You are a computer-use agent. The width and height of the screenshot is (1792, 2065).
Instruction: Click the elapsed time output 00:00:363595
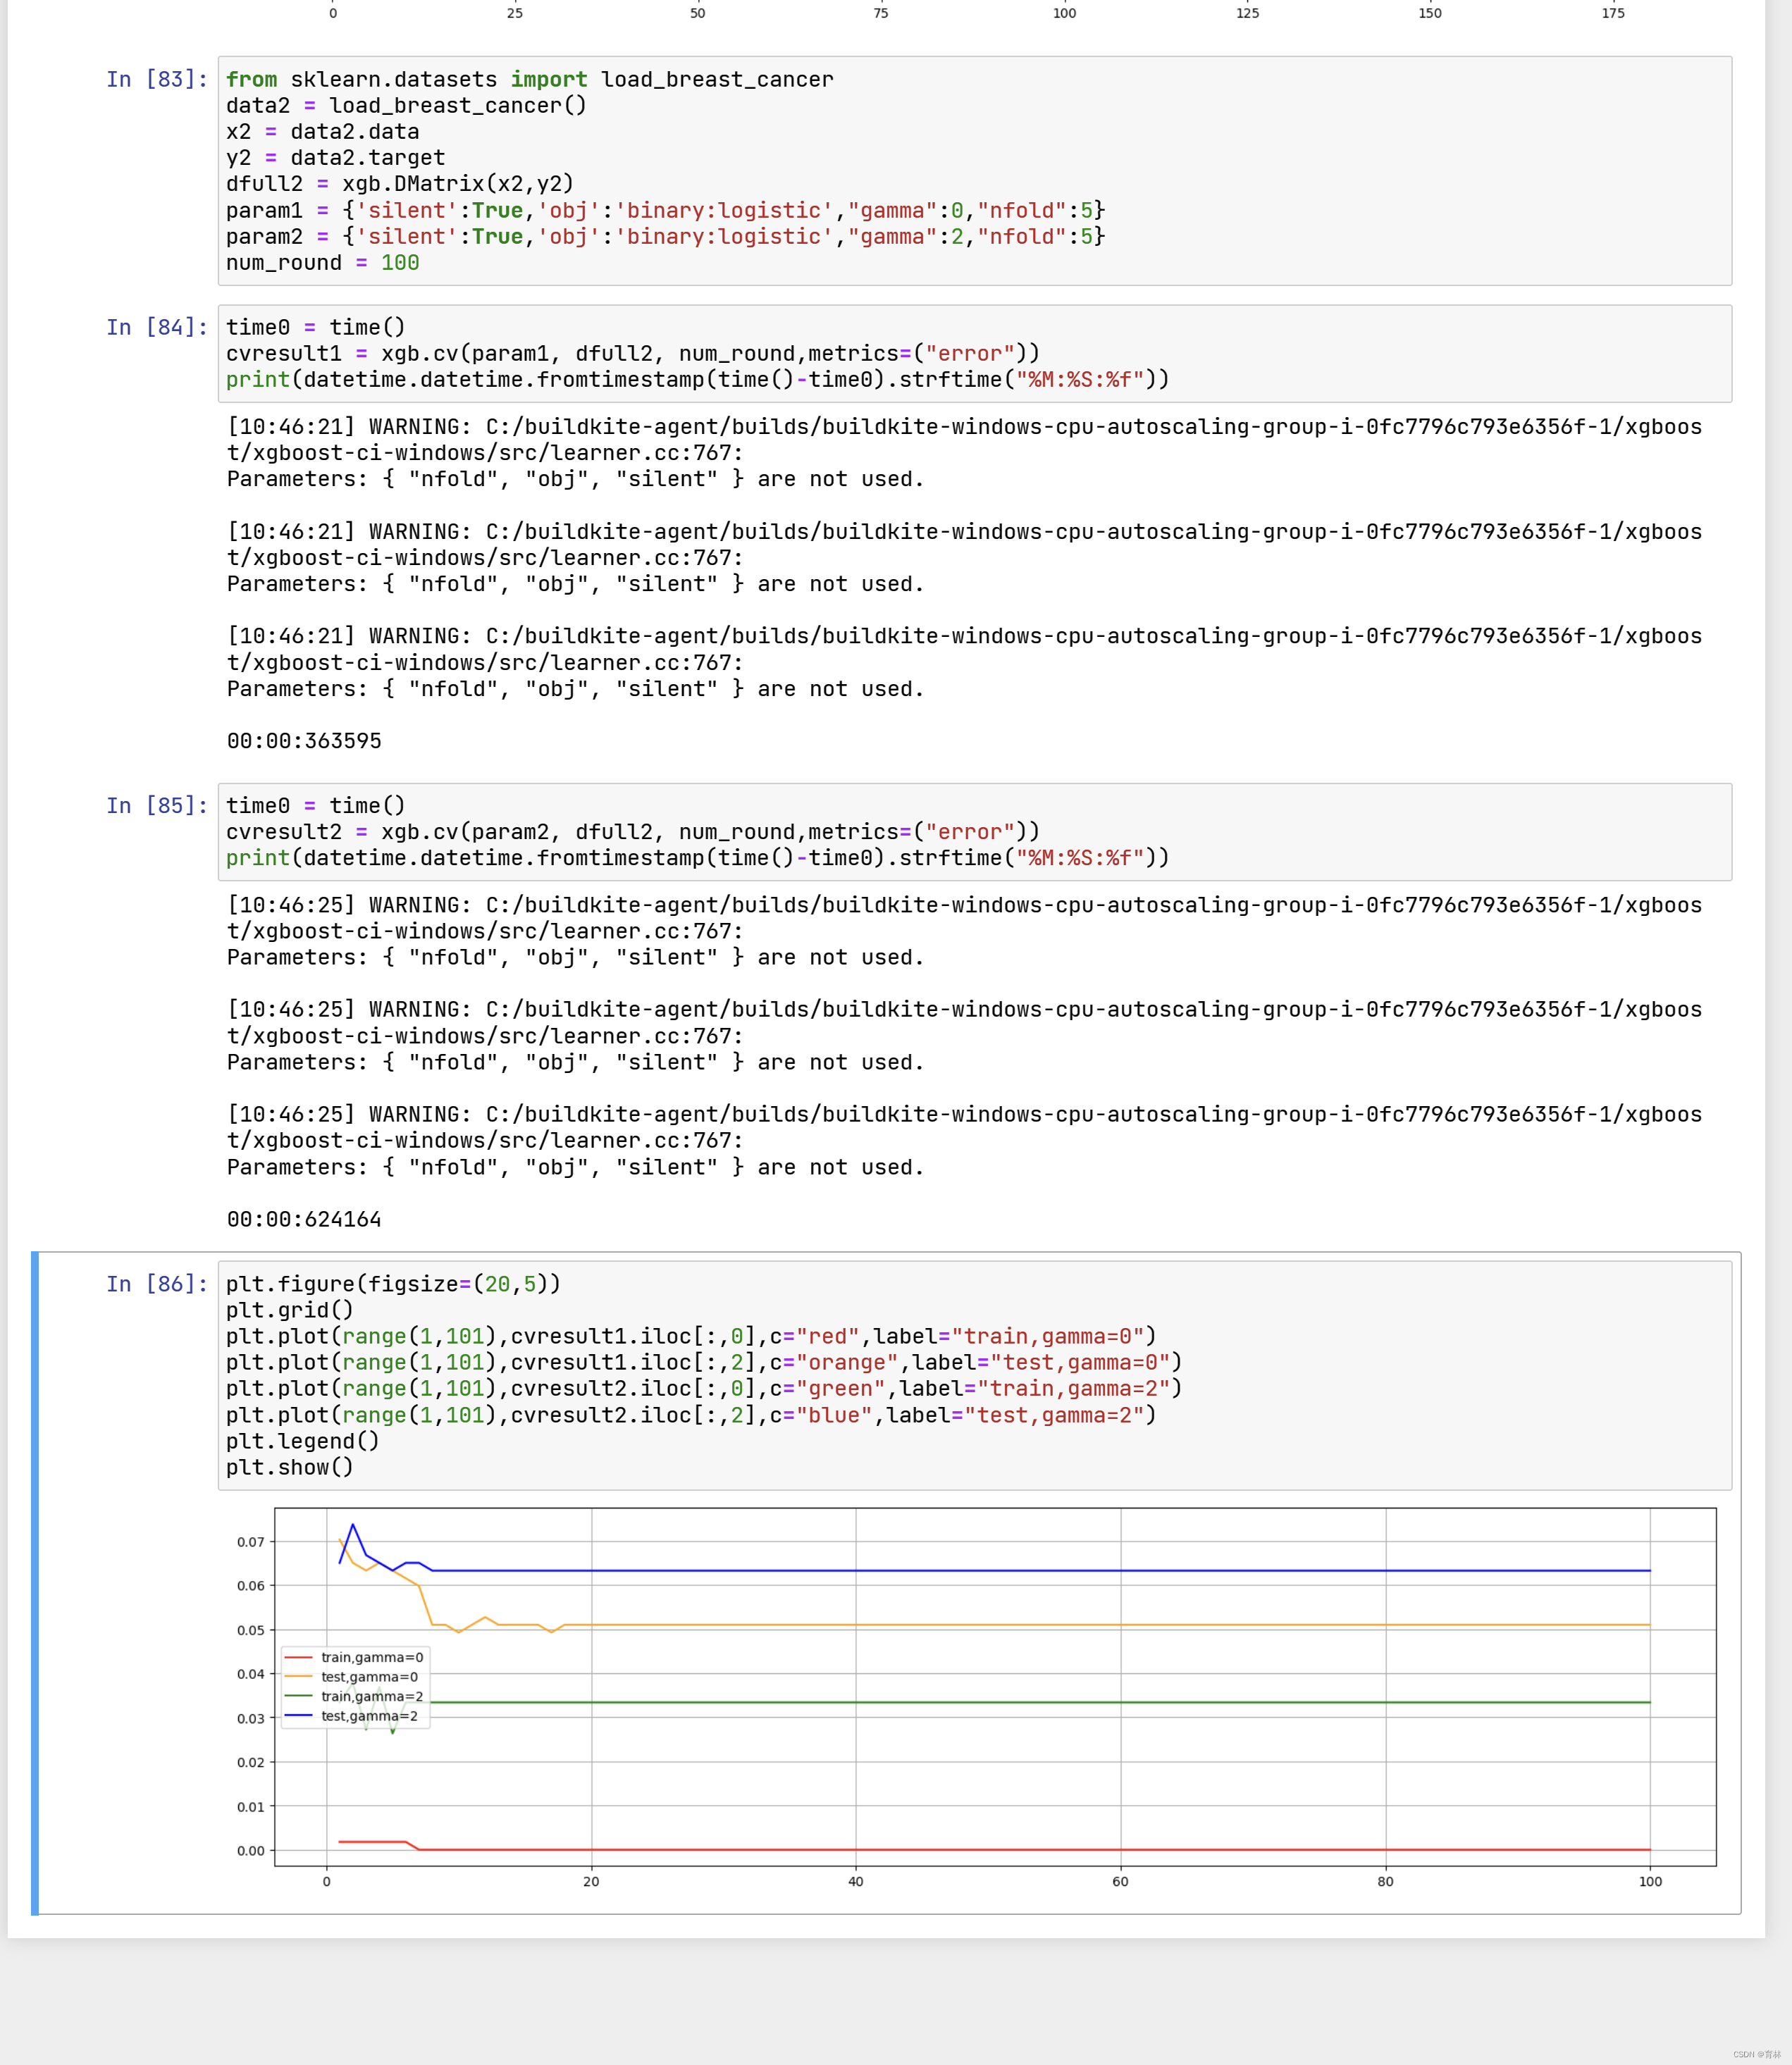tap(304, 741)
